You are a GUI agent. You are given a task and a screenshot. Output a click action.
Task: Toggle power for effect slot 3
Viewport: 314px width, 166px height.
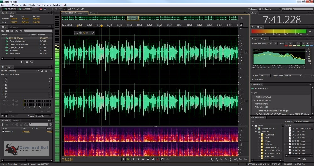pyautogui.click(x=6, y=85)
